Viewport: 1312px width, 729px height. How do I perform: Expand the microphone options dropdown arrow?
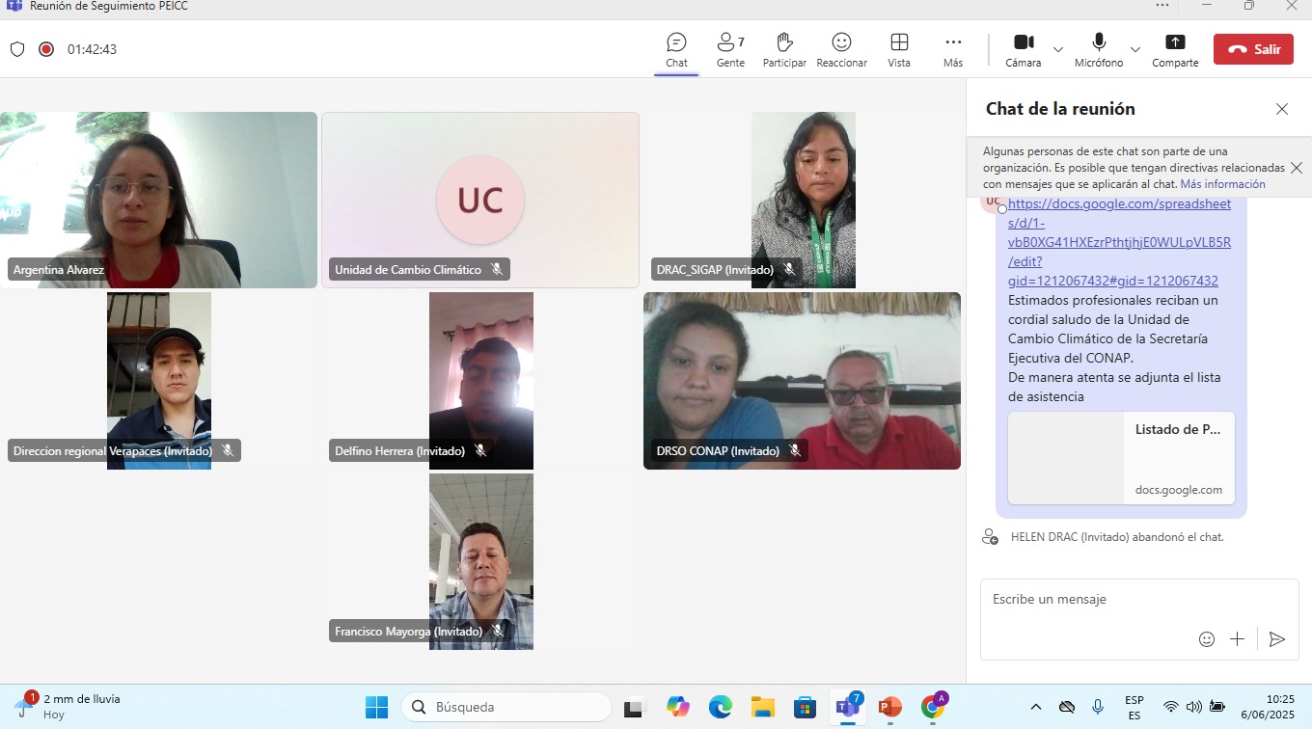[1135, 49]
